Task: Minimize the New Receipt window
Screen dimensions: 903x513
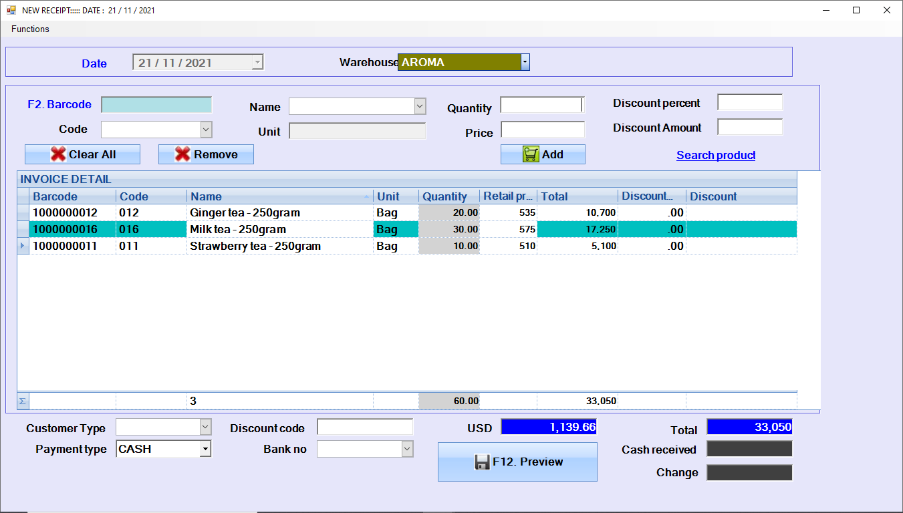Action: 826,10
